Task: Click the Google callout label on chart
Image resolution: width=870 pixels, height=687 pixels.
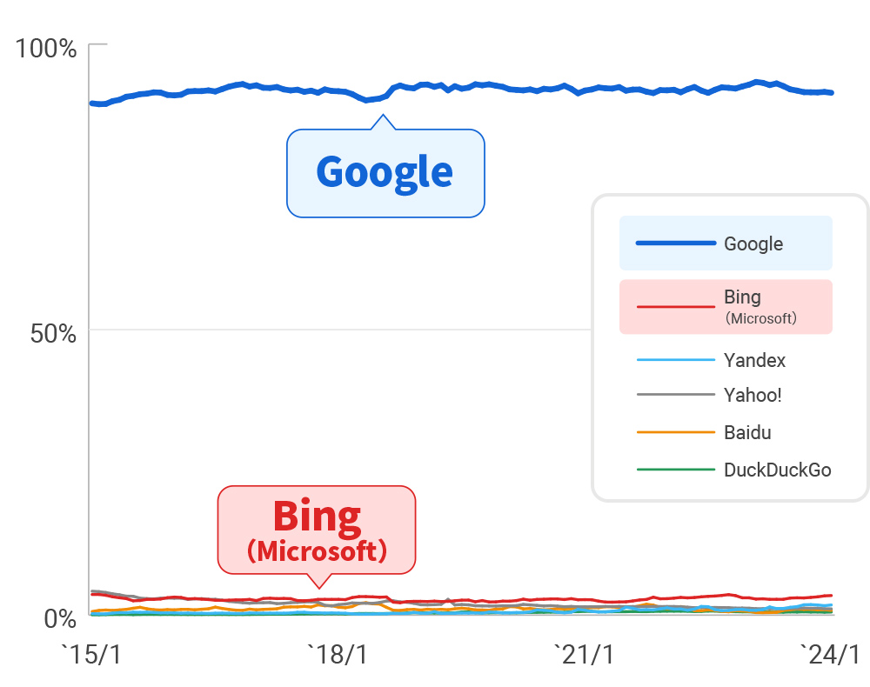Action: pos(385,172)
